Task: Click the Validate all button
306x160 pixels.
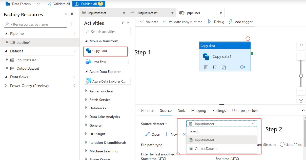Action: [58, 4]
